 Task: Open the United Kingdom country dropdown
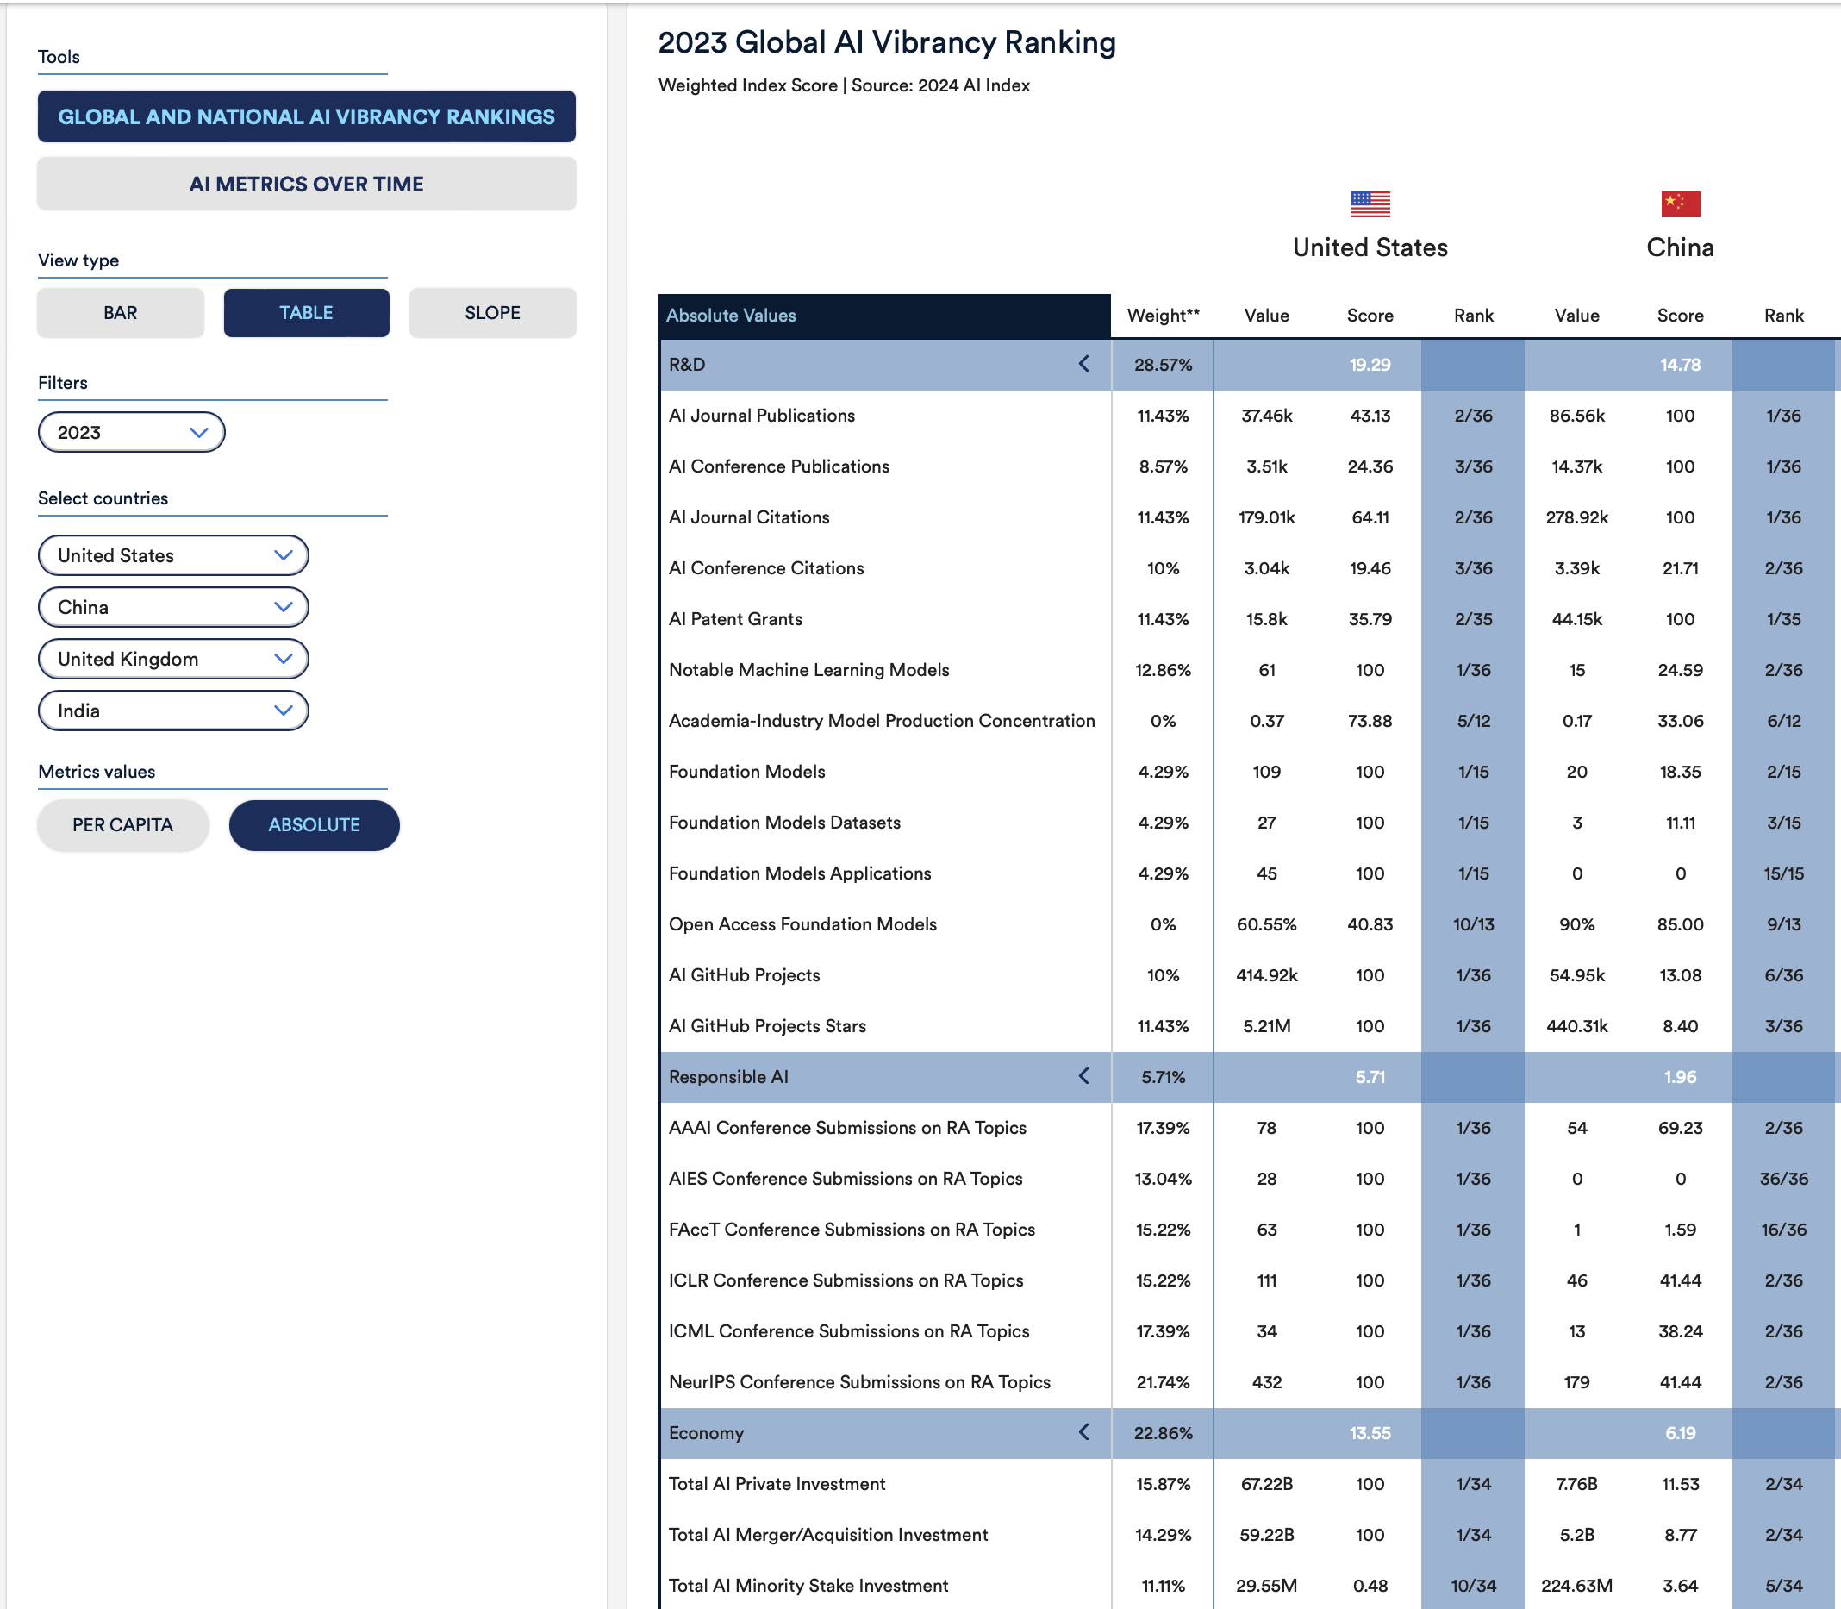[173, 658]
